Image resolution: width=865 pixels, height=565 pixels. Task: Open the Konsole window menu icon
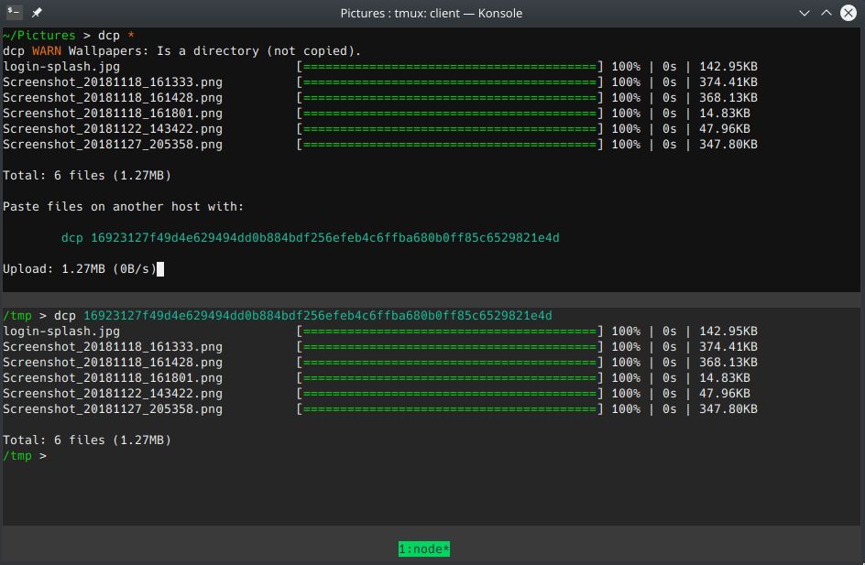tap(15, 13)
